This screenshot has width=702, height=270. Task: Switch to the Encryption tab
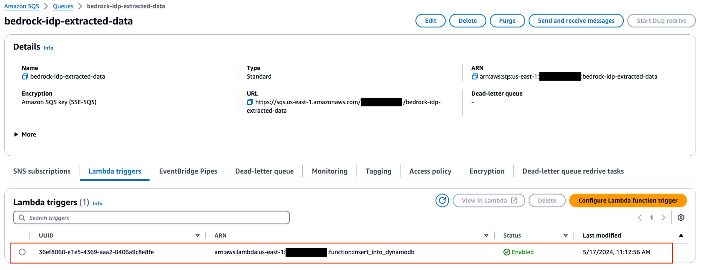coord(487,171)
